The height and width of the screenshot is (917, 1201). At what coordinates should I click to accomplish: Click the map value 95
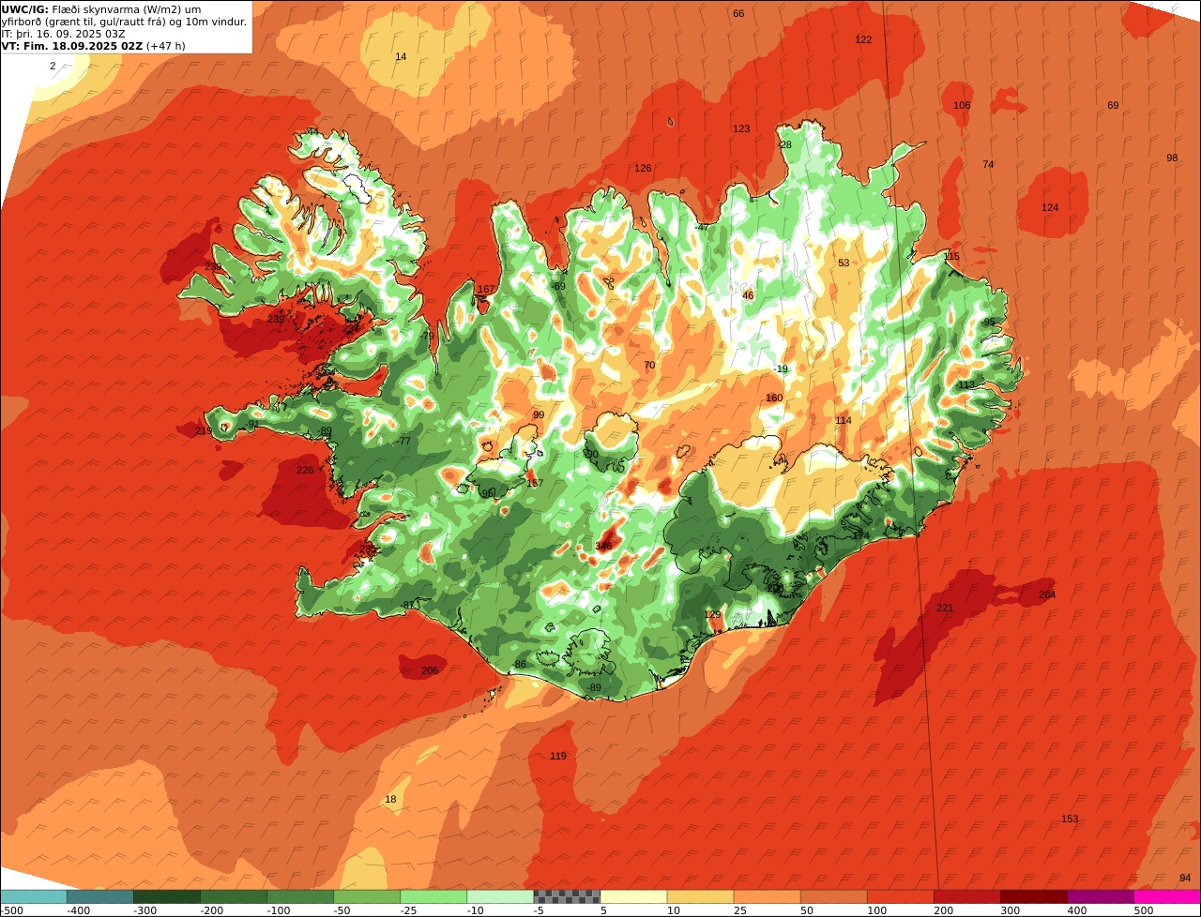tap(989, 322)
